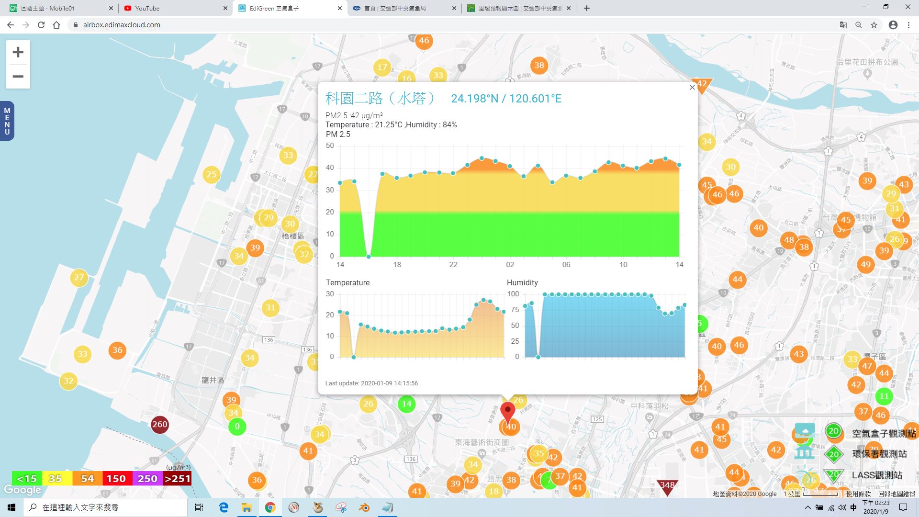Bookmark page with star icon
Screen dimensions: 919x517
pyautogui.click(x=874, y=25)
